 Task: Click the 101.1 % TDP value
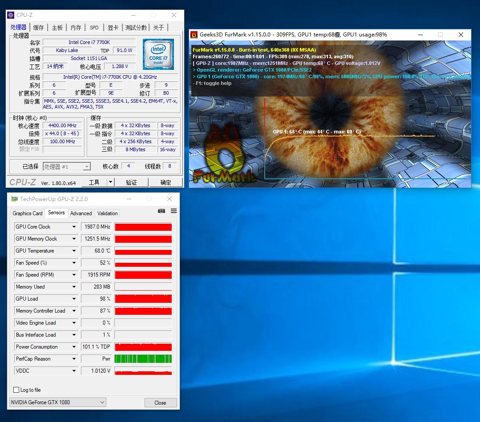pyautogui.click(x=96, y=347)
